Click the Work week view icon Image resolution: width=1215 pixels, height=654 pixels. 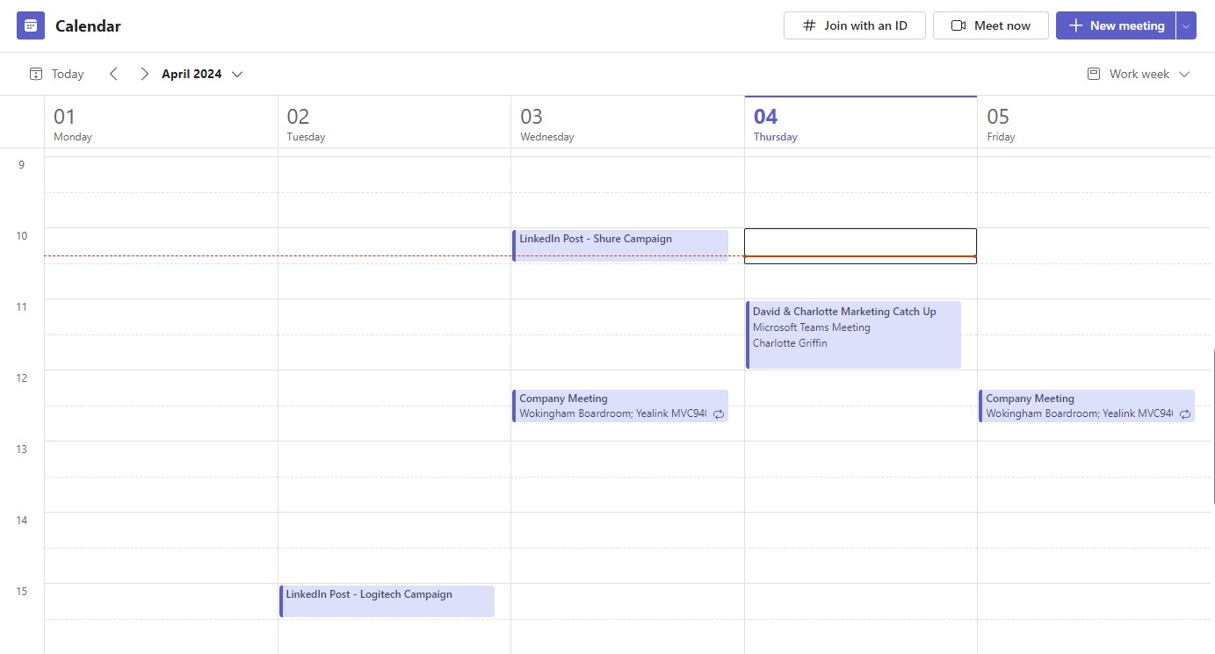coord(1094,74)
